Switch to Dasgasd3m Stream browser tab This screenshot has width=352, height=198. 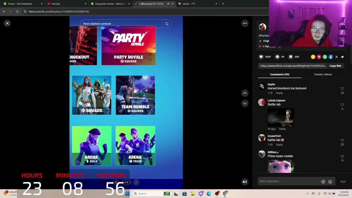coord(110,4)
